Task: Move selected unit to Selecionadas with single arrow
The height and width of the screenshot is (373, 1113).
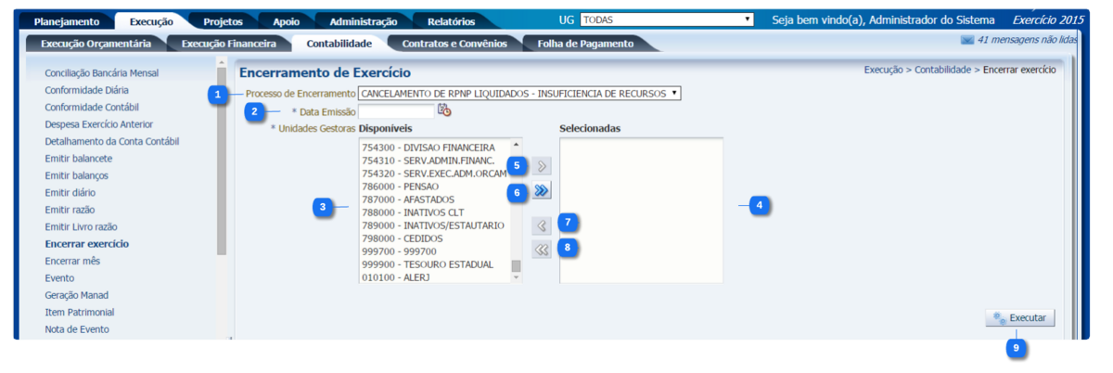Action: 543,167
